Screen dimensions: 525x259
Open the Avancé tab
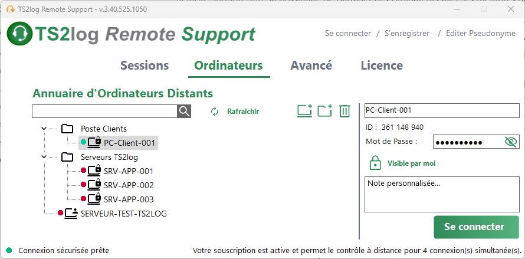point(311,65)
